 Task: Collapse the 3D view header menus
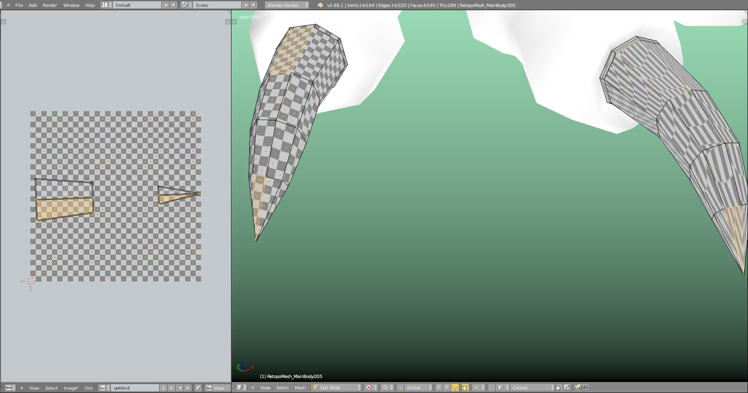[253, 388]
